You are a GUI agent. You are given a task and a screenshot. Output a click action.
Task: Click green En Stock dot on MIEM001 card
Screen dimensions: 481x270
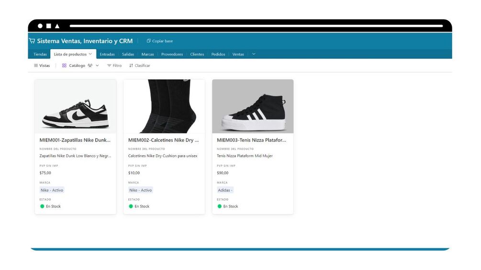(42, 206)
